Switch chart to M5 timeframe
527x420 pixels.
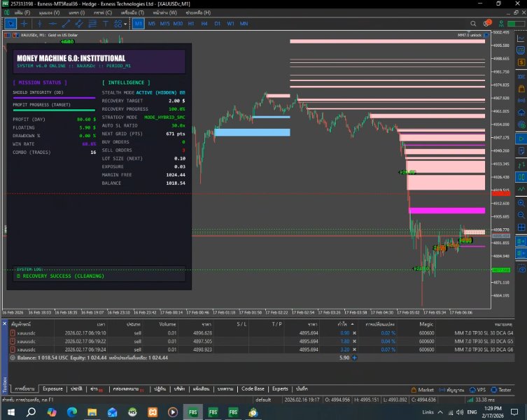152,24
